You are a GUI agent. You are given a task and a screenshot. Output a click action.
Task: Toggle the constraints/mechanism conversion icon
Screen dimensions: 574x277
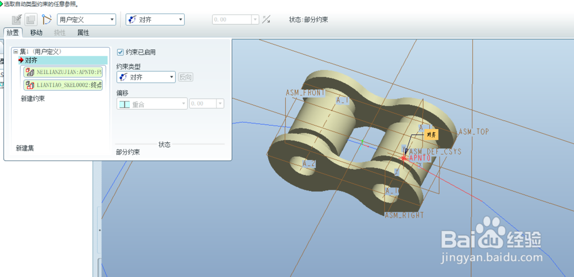click(47, 19)
